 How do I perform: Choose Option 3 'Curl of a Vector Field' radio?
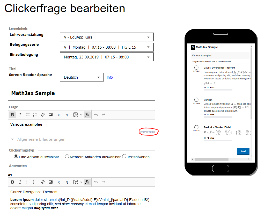pyautogui.click(x=196, y=127)
